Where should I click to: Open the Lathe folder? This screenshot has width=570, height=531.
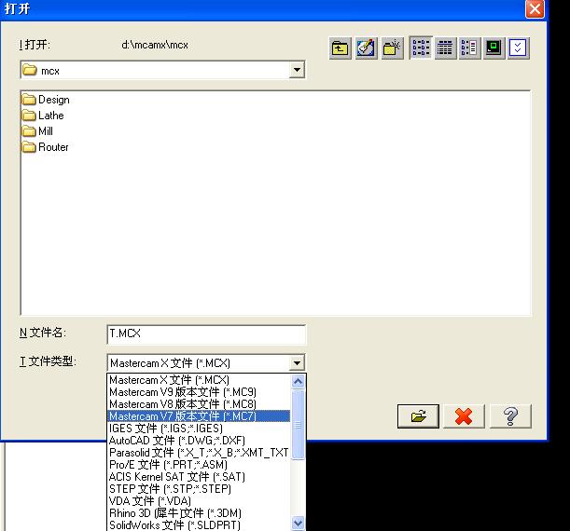[43, 116]
